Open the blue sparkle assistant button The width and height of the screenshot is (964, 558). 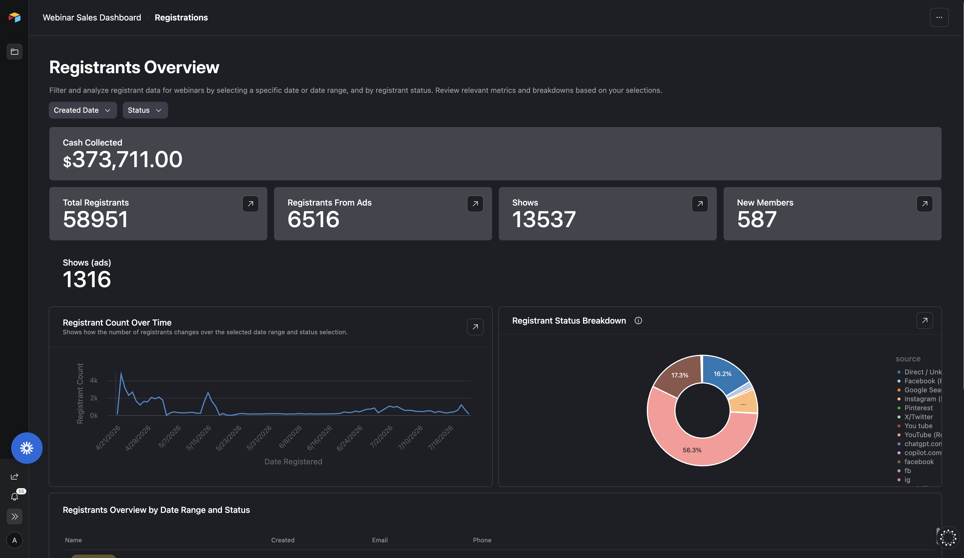27,448
